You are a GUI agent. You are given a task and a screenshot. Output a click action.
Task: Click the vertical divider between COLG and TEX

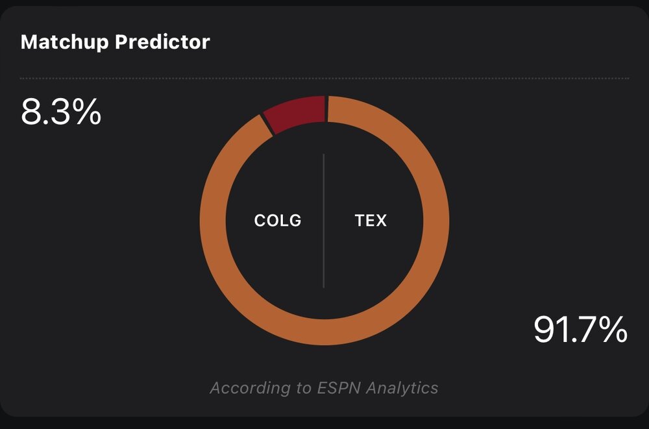[324, 221]
